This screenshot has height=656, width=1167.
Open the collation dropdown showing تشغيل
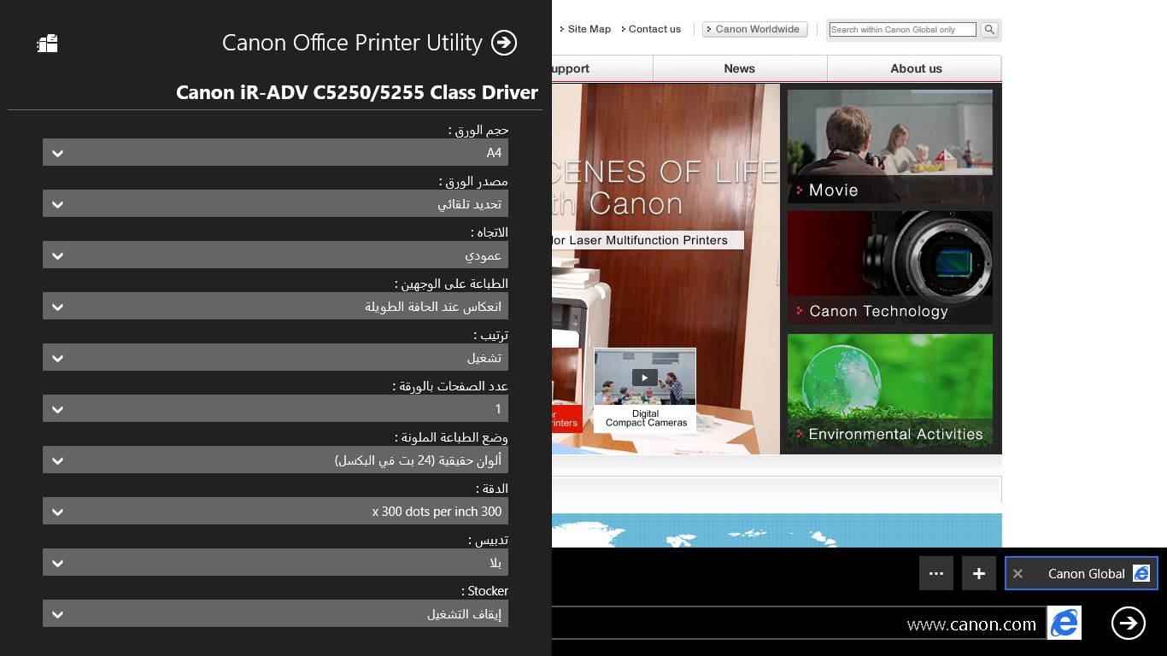click(275, 358)
